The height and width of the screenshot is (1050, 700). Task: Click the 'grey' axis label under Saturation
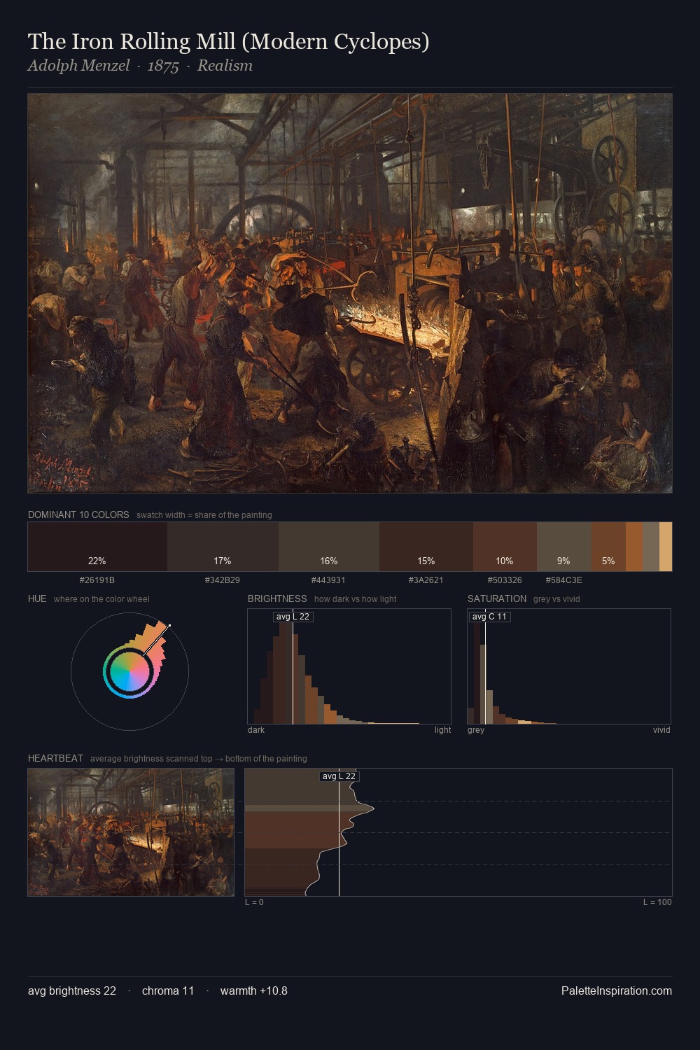pos(476,730)
